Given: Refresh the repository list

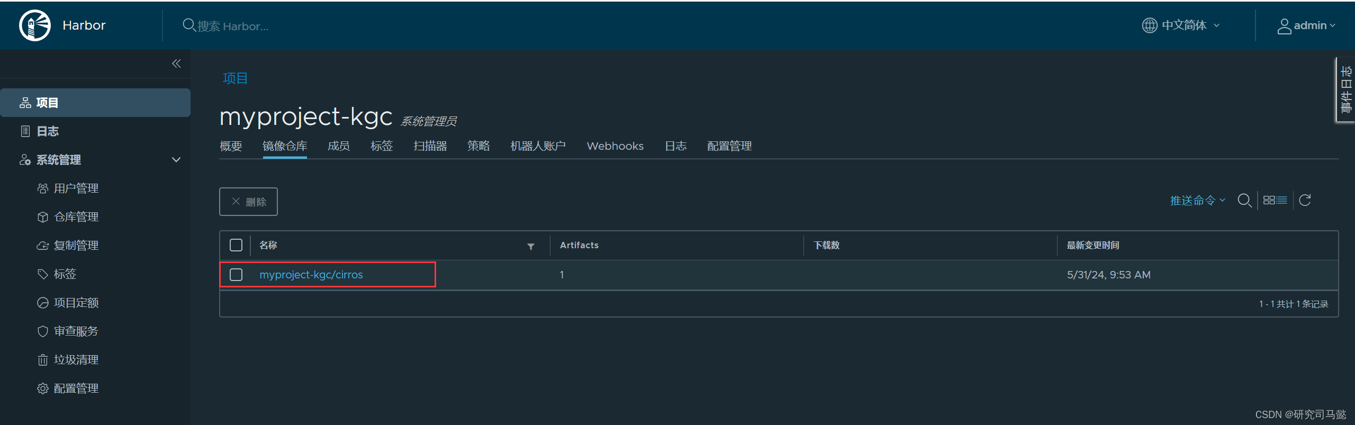Looking at the screenshot, I should coord(1305,200).
